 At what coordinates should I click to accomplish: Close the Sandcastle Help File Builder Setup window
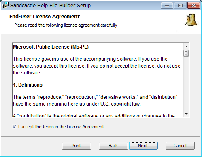(193, 6)
